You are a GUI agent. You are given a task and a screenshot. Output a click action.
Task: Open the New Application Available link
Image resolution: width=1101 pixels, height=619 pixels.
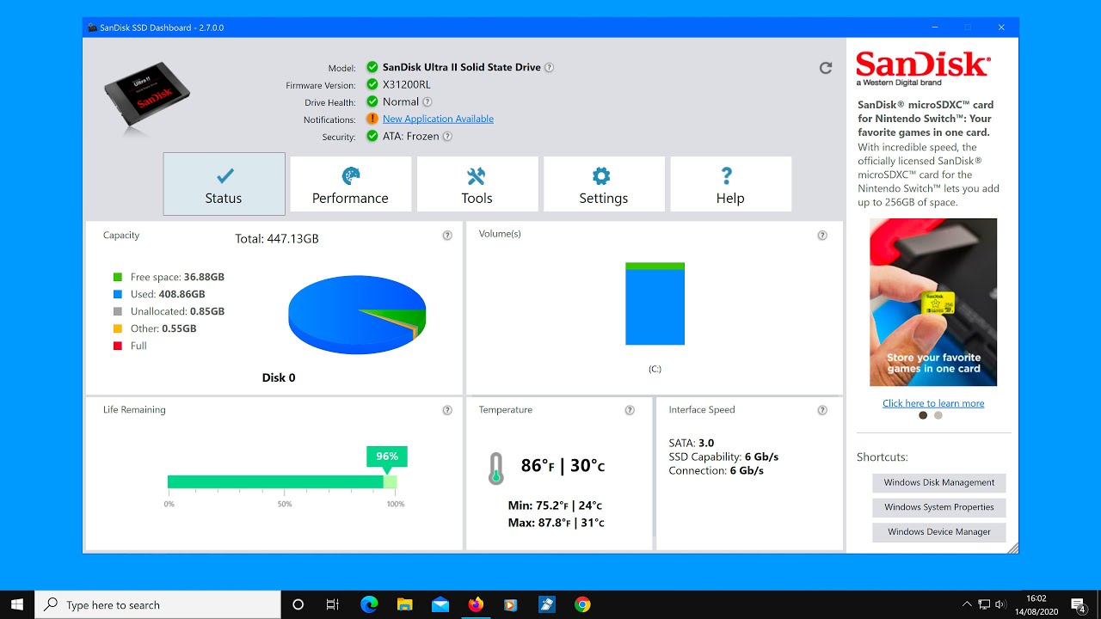pos(438,119)
